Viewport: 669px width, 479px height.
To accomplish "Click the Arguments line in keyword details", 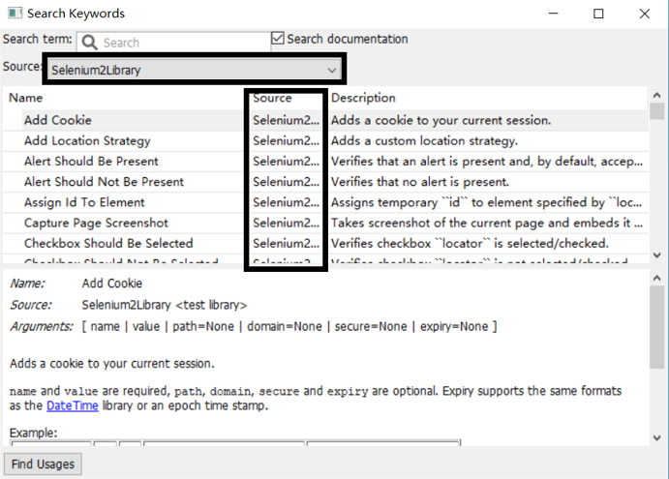I will tap(254, 326).
